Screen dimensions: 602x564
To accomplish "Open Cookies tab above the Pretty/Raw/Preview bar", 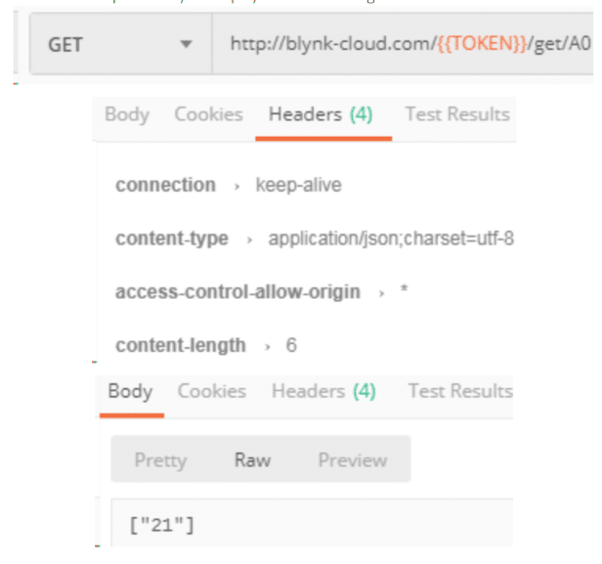I will (x=212, y=392).
